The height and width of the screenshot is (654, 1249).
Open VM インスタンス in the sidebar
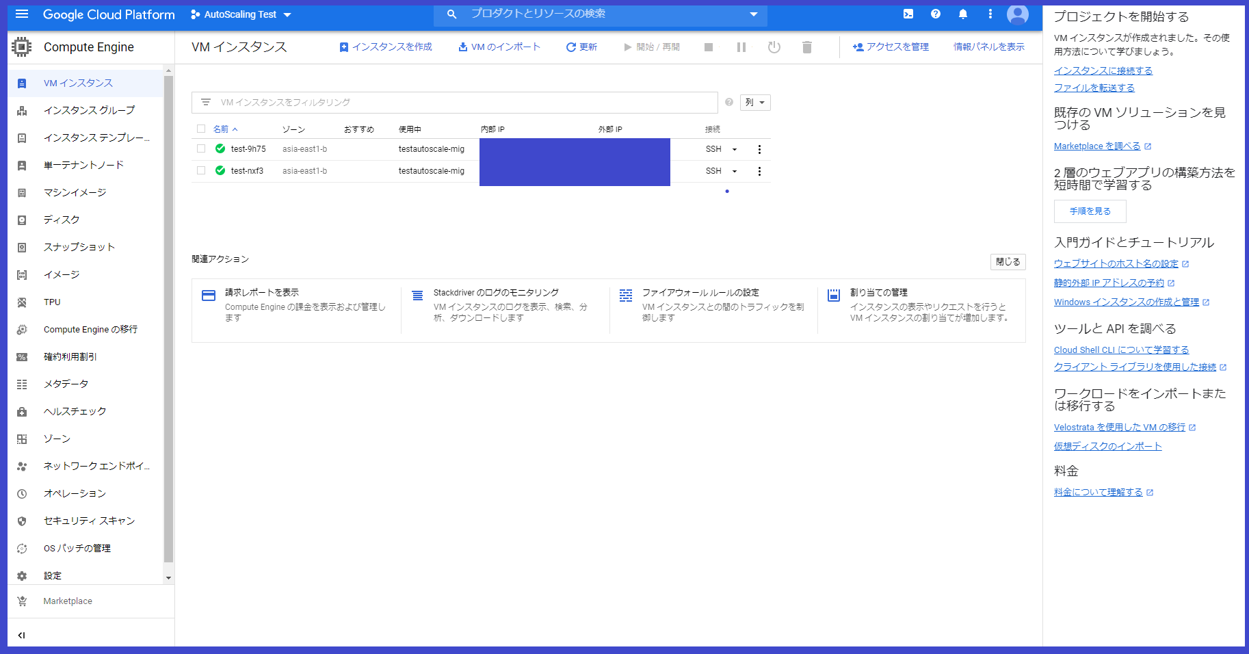(86, 83)
